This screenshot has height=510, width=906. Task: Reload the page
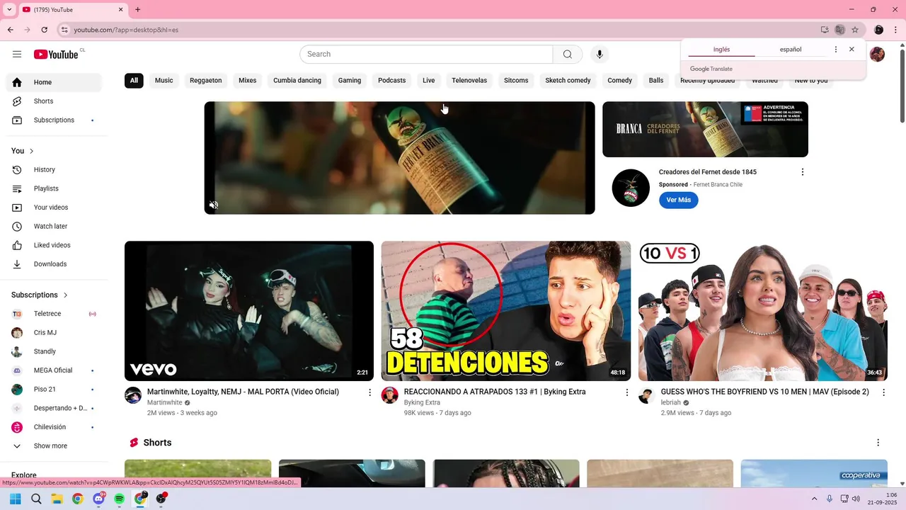pos(45,30)
